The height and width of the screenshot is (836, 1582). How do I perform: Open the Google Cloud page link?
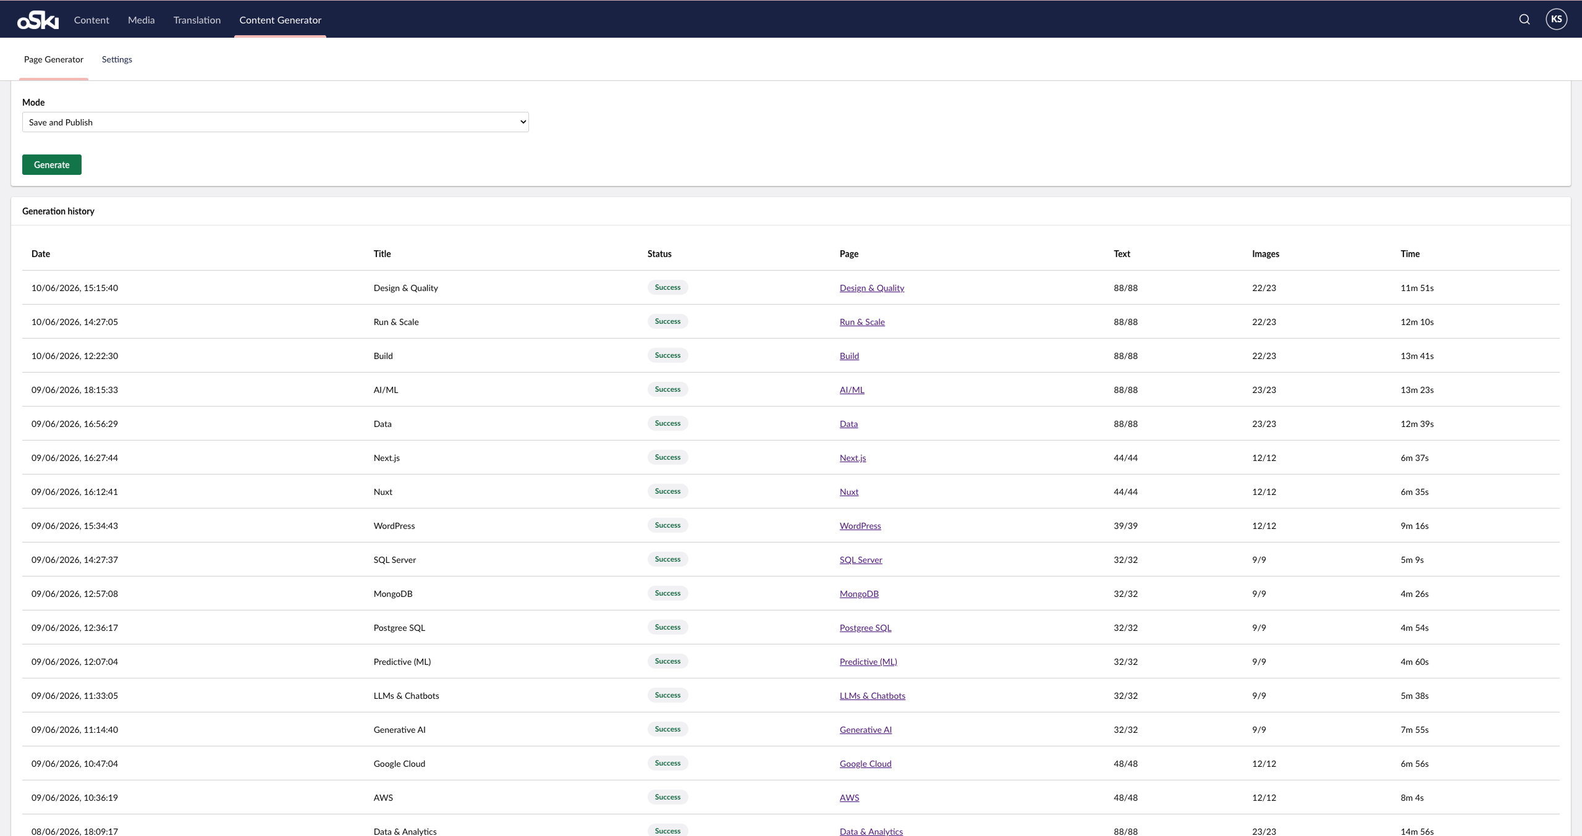(866, 764)
